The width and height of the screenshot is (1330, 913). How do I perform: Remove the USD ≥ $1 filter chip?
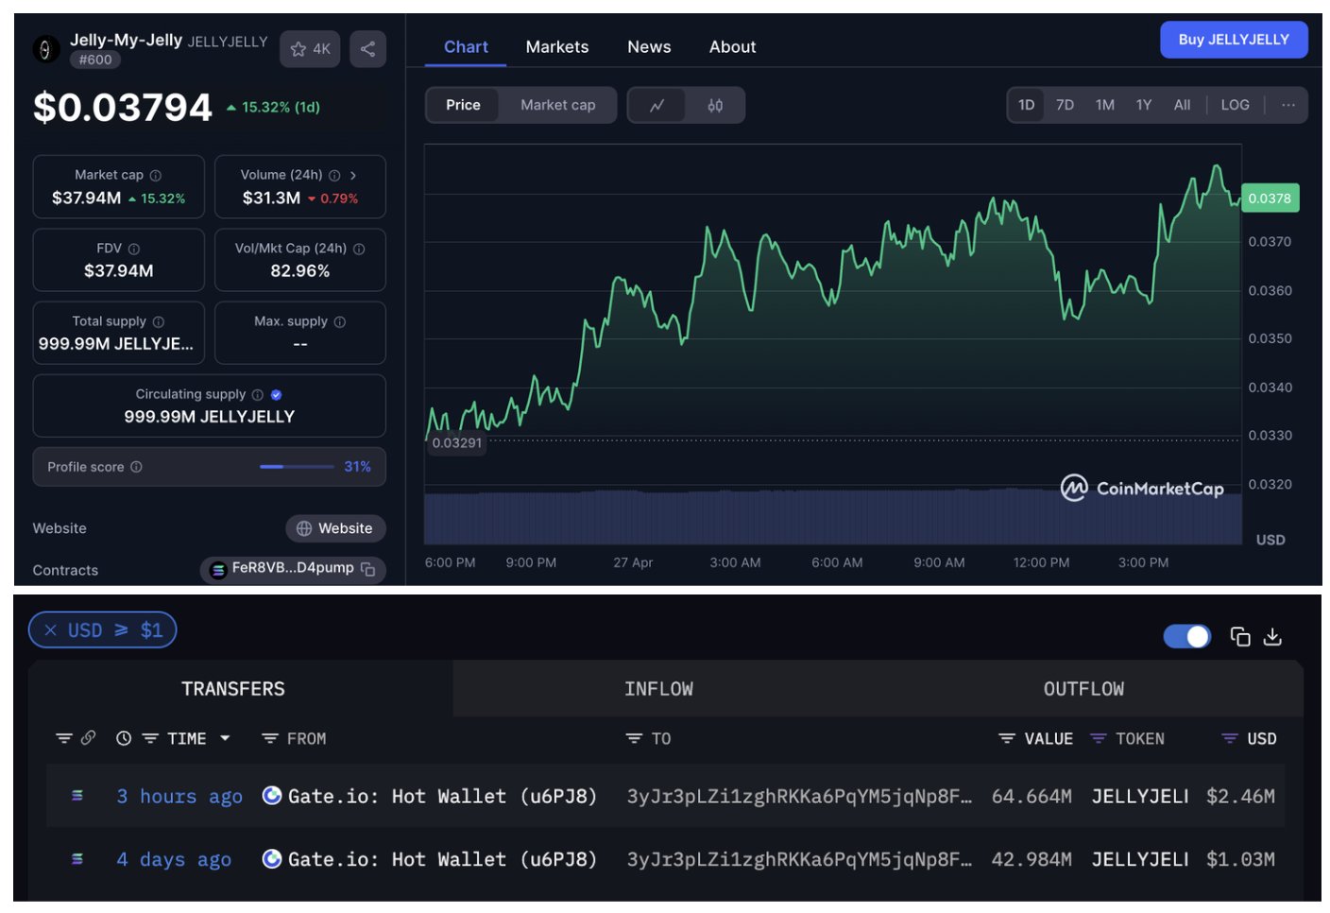tap(51, 630)
